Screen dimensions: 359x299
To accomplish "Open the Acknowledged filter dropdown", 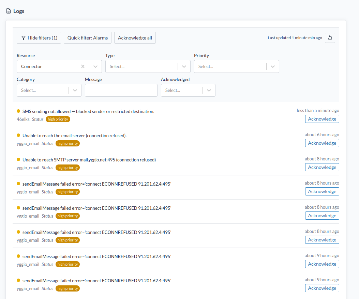I will tap(188, 91).
